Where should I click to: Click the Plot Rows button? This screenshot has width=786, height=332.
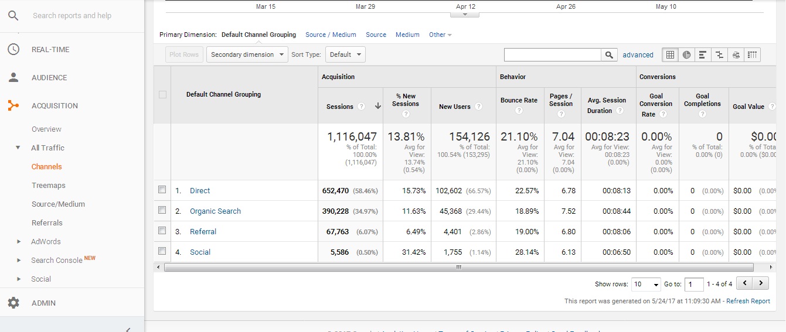tap(184, 54)
